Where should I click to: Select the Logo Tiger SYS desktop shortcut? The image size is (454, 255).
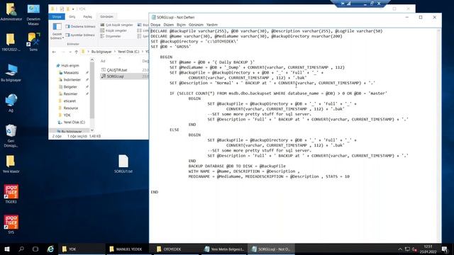pos(11,225)
